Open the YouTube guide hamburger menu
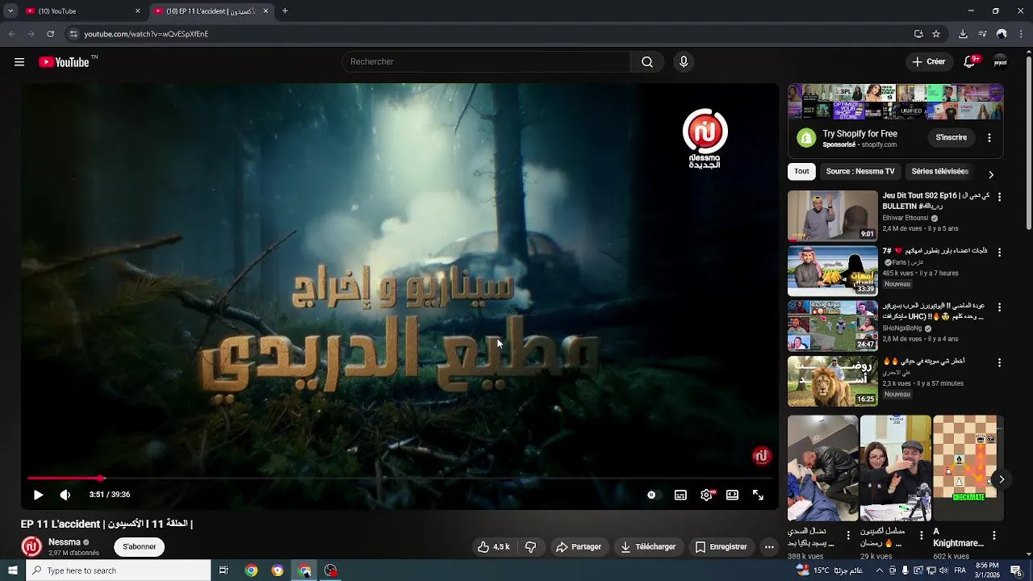 coord(19,62)
